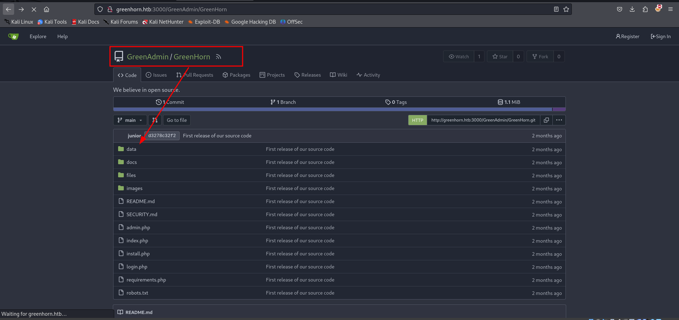Go to the browser home page icon
This screenshot has height=320, width=679.
tap(46, 10)
